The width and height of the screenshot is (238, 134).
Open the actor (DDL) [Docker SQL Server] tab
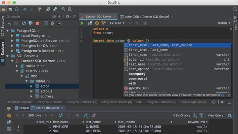tap(147, 17)
